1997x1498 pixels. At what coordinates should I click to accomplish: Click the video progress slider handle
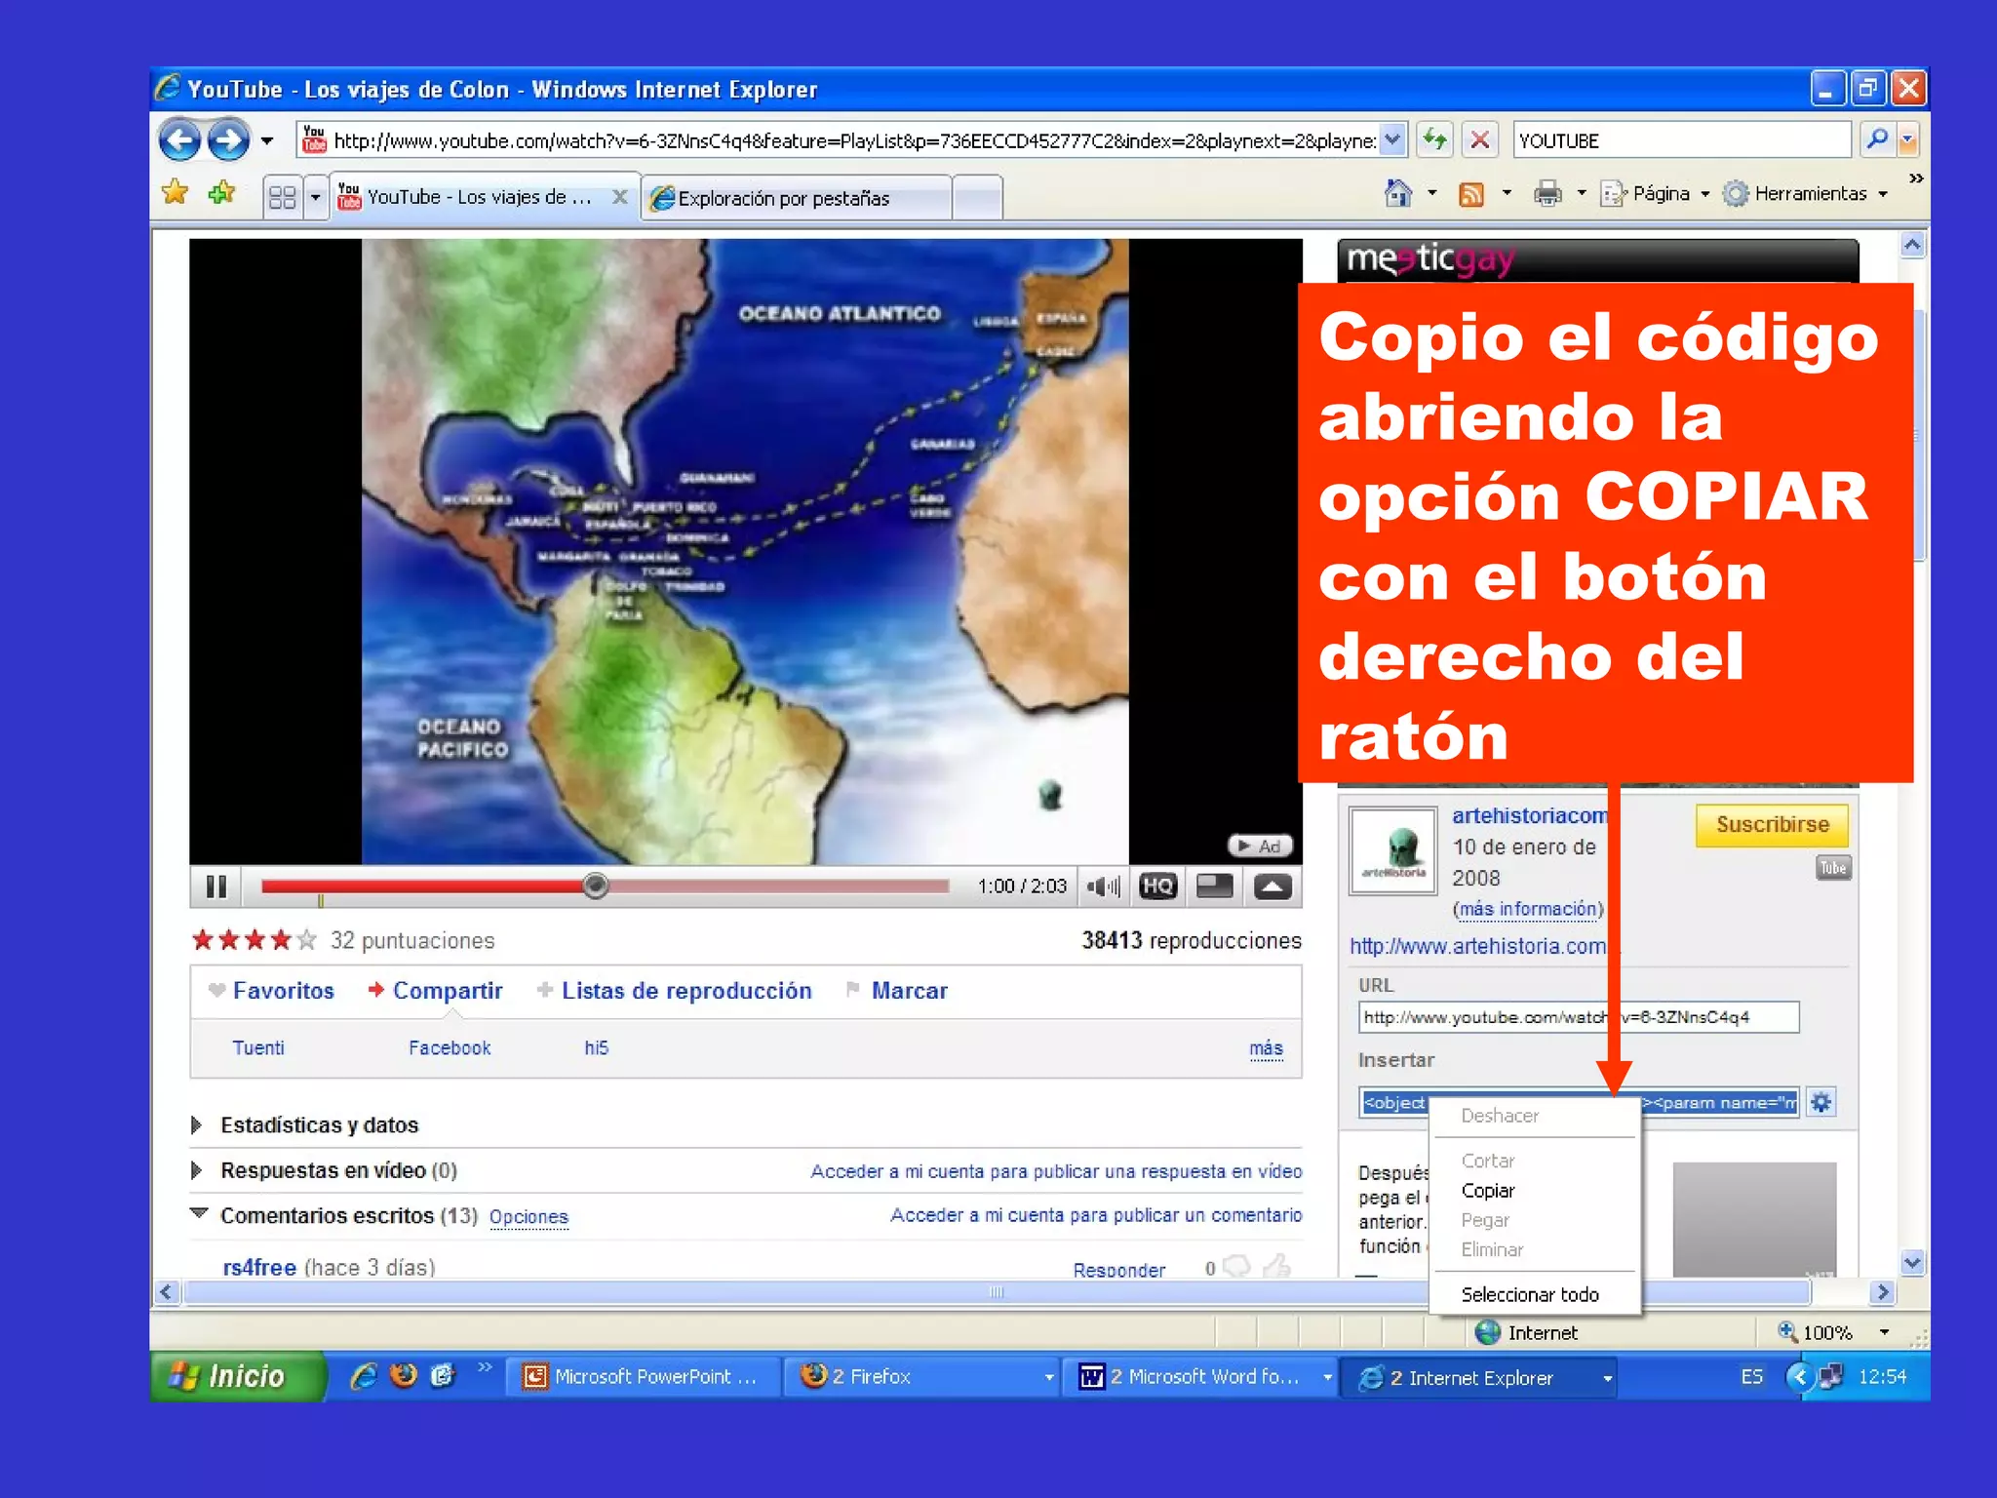tap(595, 886)
